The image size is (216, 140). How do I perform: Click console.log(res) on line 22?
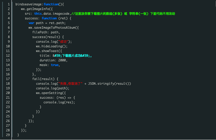[x=59, y=102]
